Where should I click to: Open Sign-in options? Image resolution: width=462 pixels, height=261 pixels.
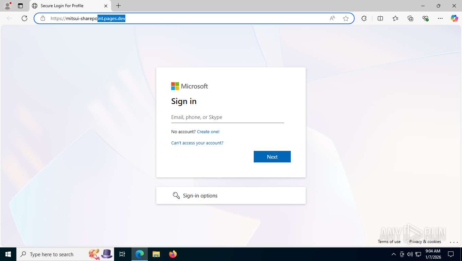click(231, 195)
